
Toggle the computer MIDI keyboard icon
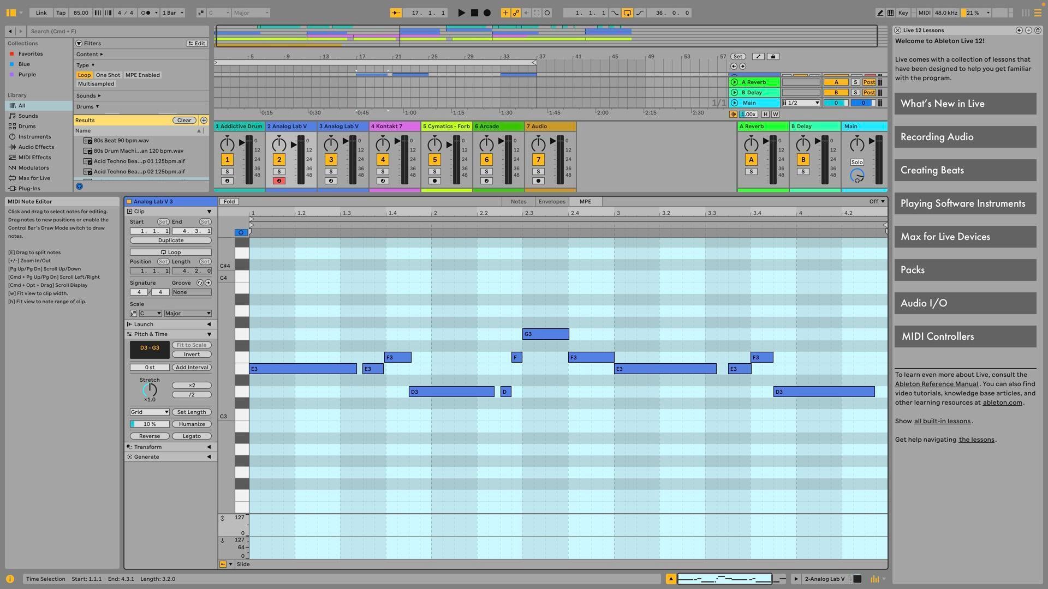tap(890, 13)
